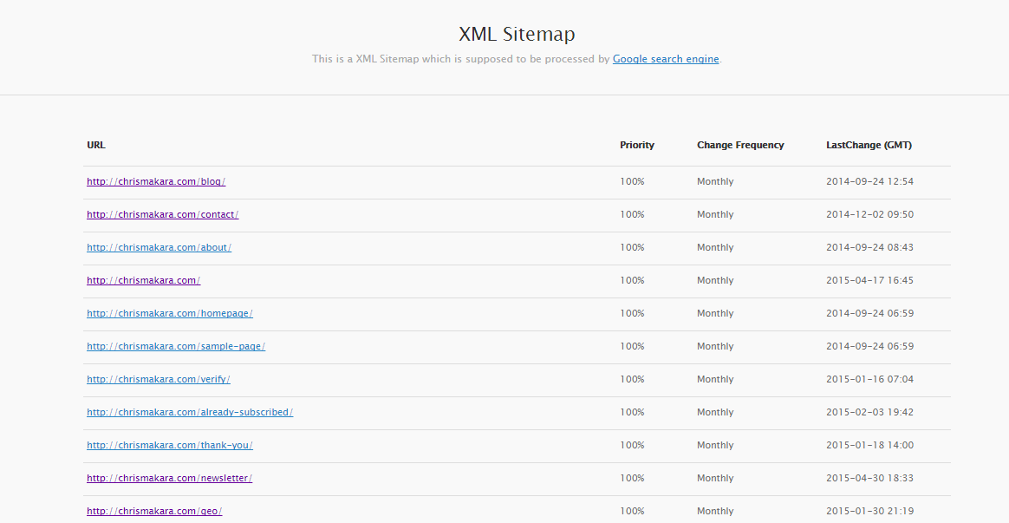Click the date 2015-04-17 16:45
The width and height of the screenshot is (1009, 523).
(x=870, y=280)
